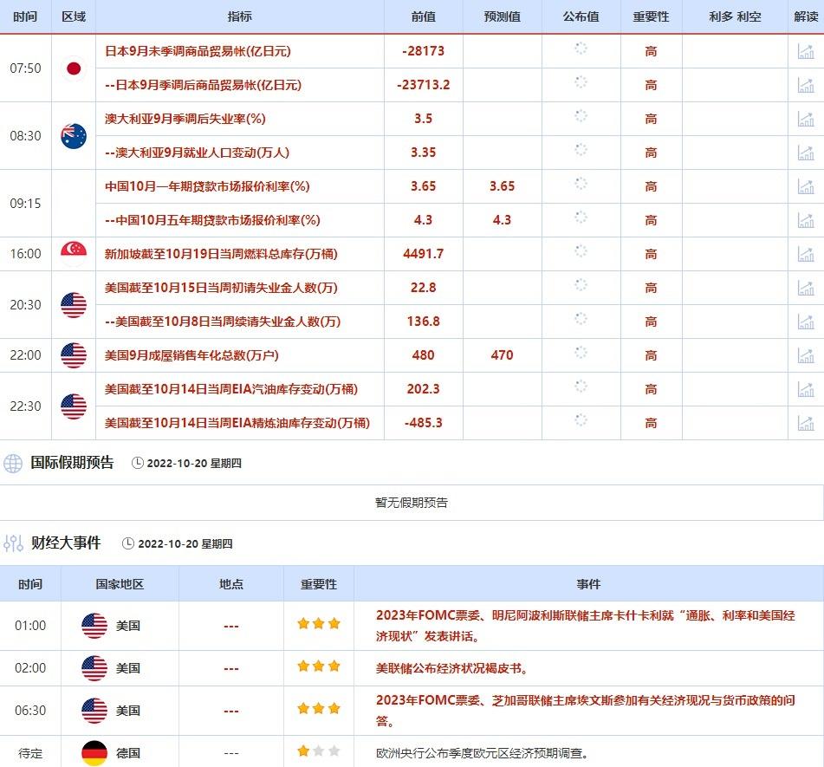
Task: Open chart icon for US initial jobless claims
Action: (x=806, y=288)
